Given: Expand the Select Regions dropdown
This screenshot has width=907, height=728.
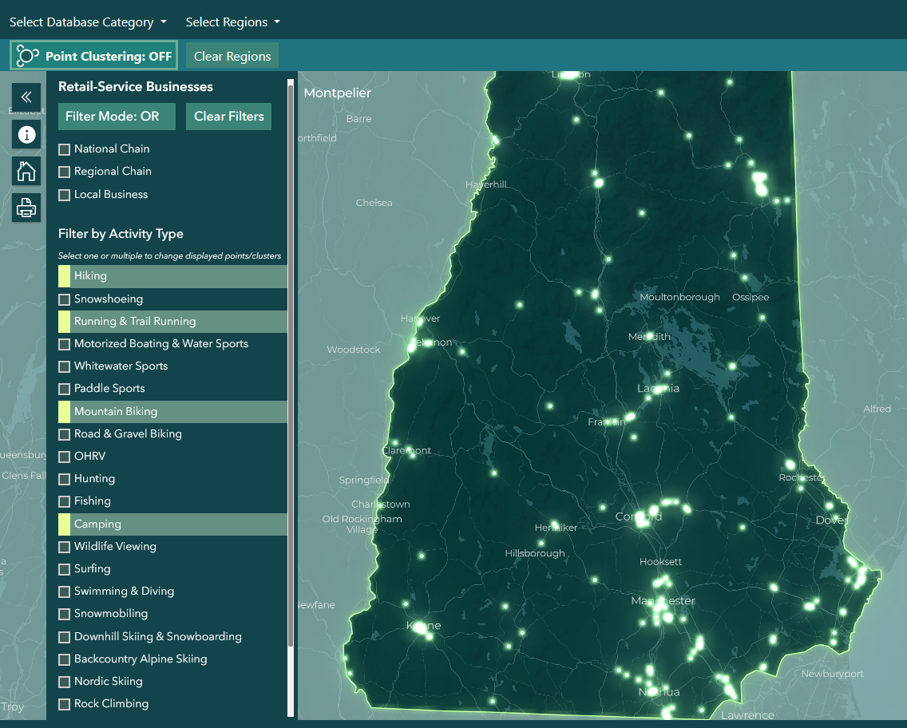Looking at the screenshot, I should 232,22.
